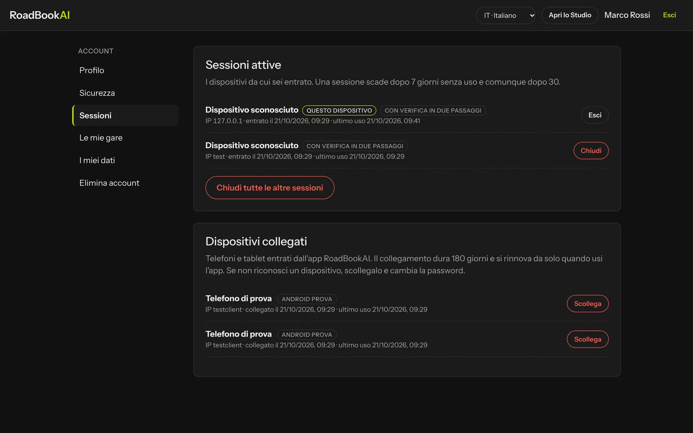Click the Marco Rossi user name
The image size is (693, 433).
tap(627, 15)
